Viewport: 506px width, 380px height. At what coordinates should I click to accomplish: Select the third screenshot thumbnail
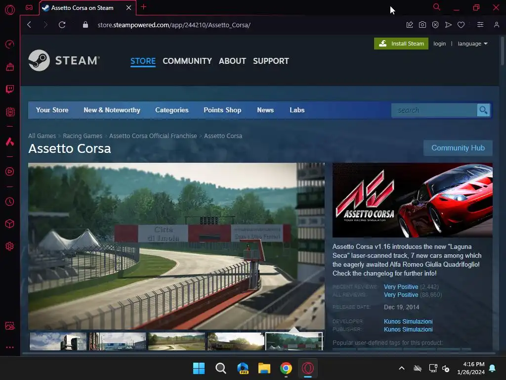[x=176, y=341]
